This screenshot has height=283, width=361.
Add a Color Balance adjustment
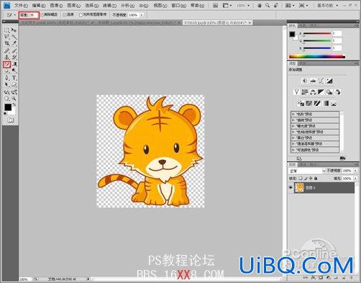[313, 92]
